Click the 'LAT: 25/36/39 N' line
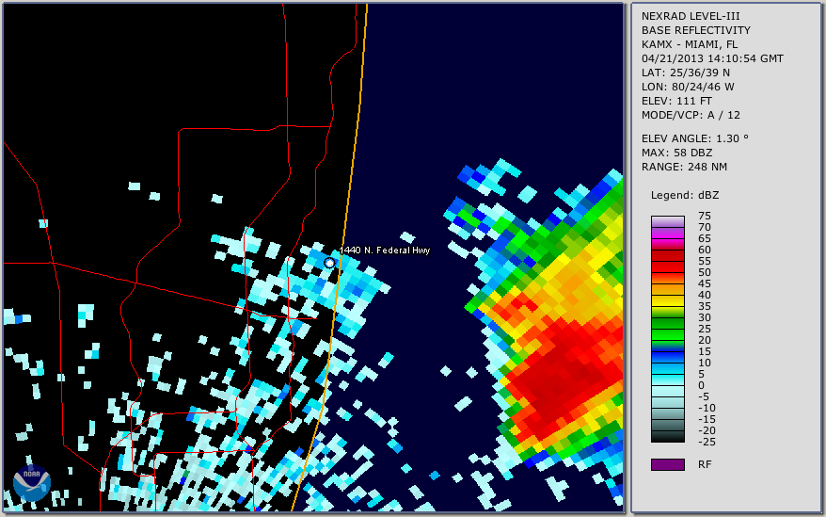826x517 pixels. coord(685,73)
